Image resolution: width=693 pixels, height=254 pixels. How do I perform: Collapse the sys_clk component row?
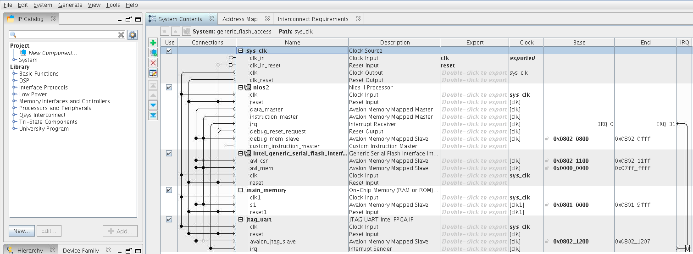240,51
